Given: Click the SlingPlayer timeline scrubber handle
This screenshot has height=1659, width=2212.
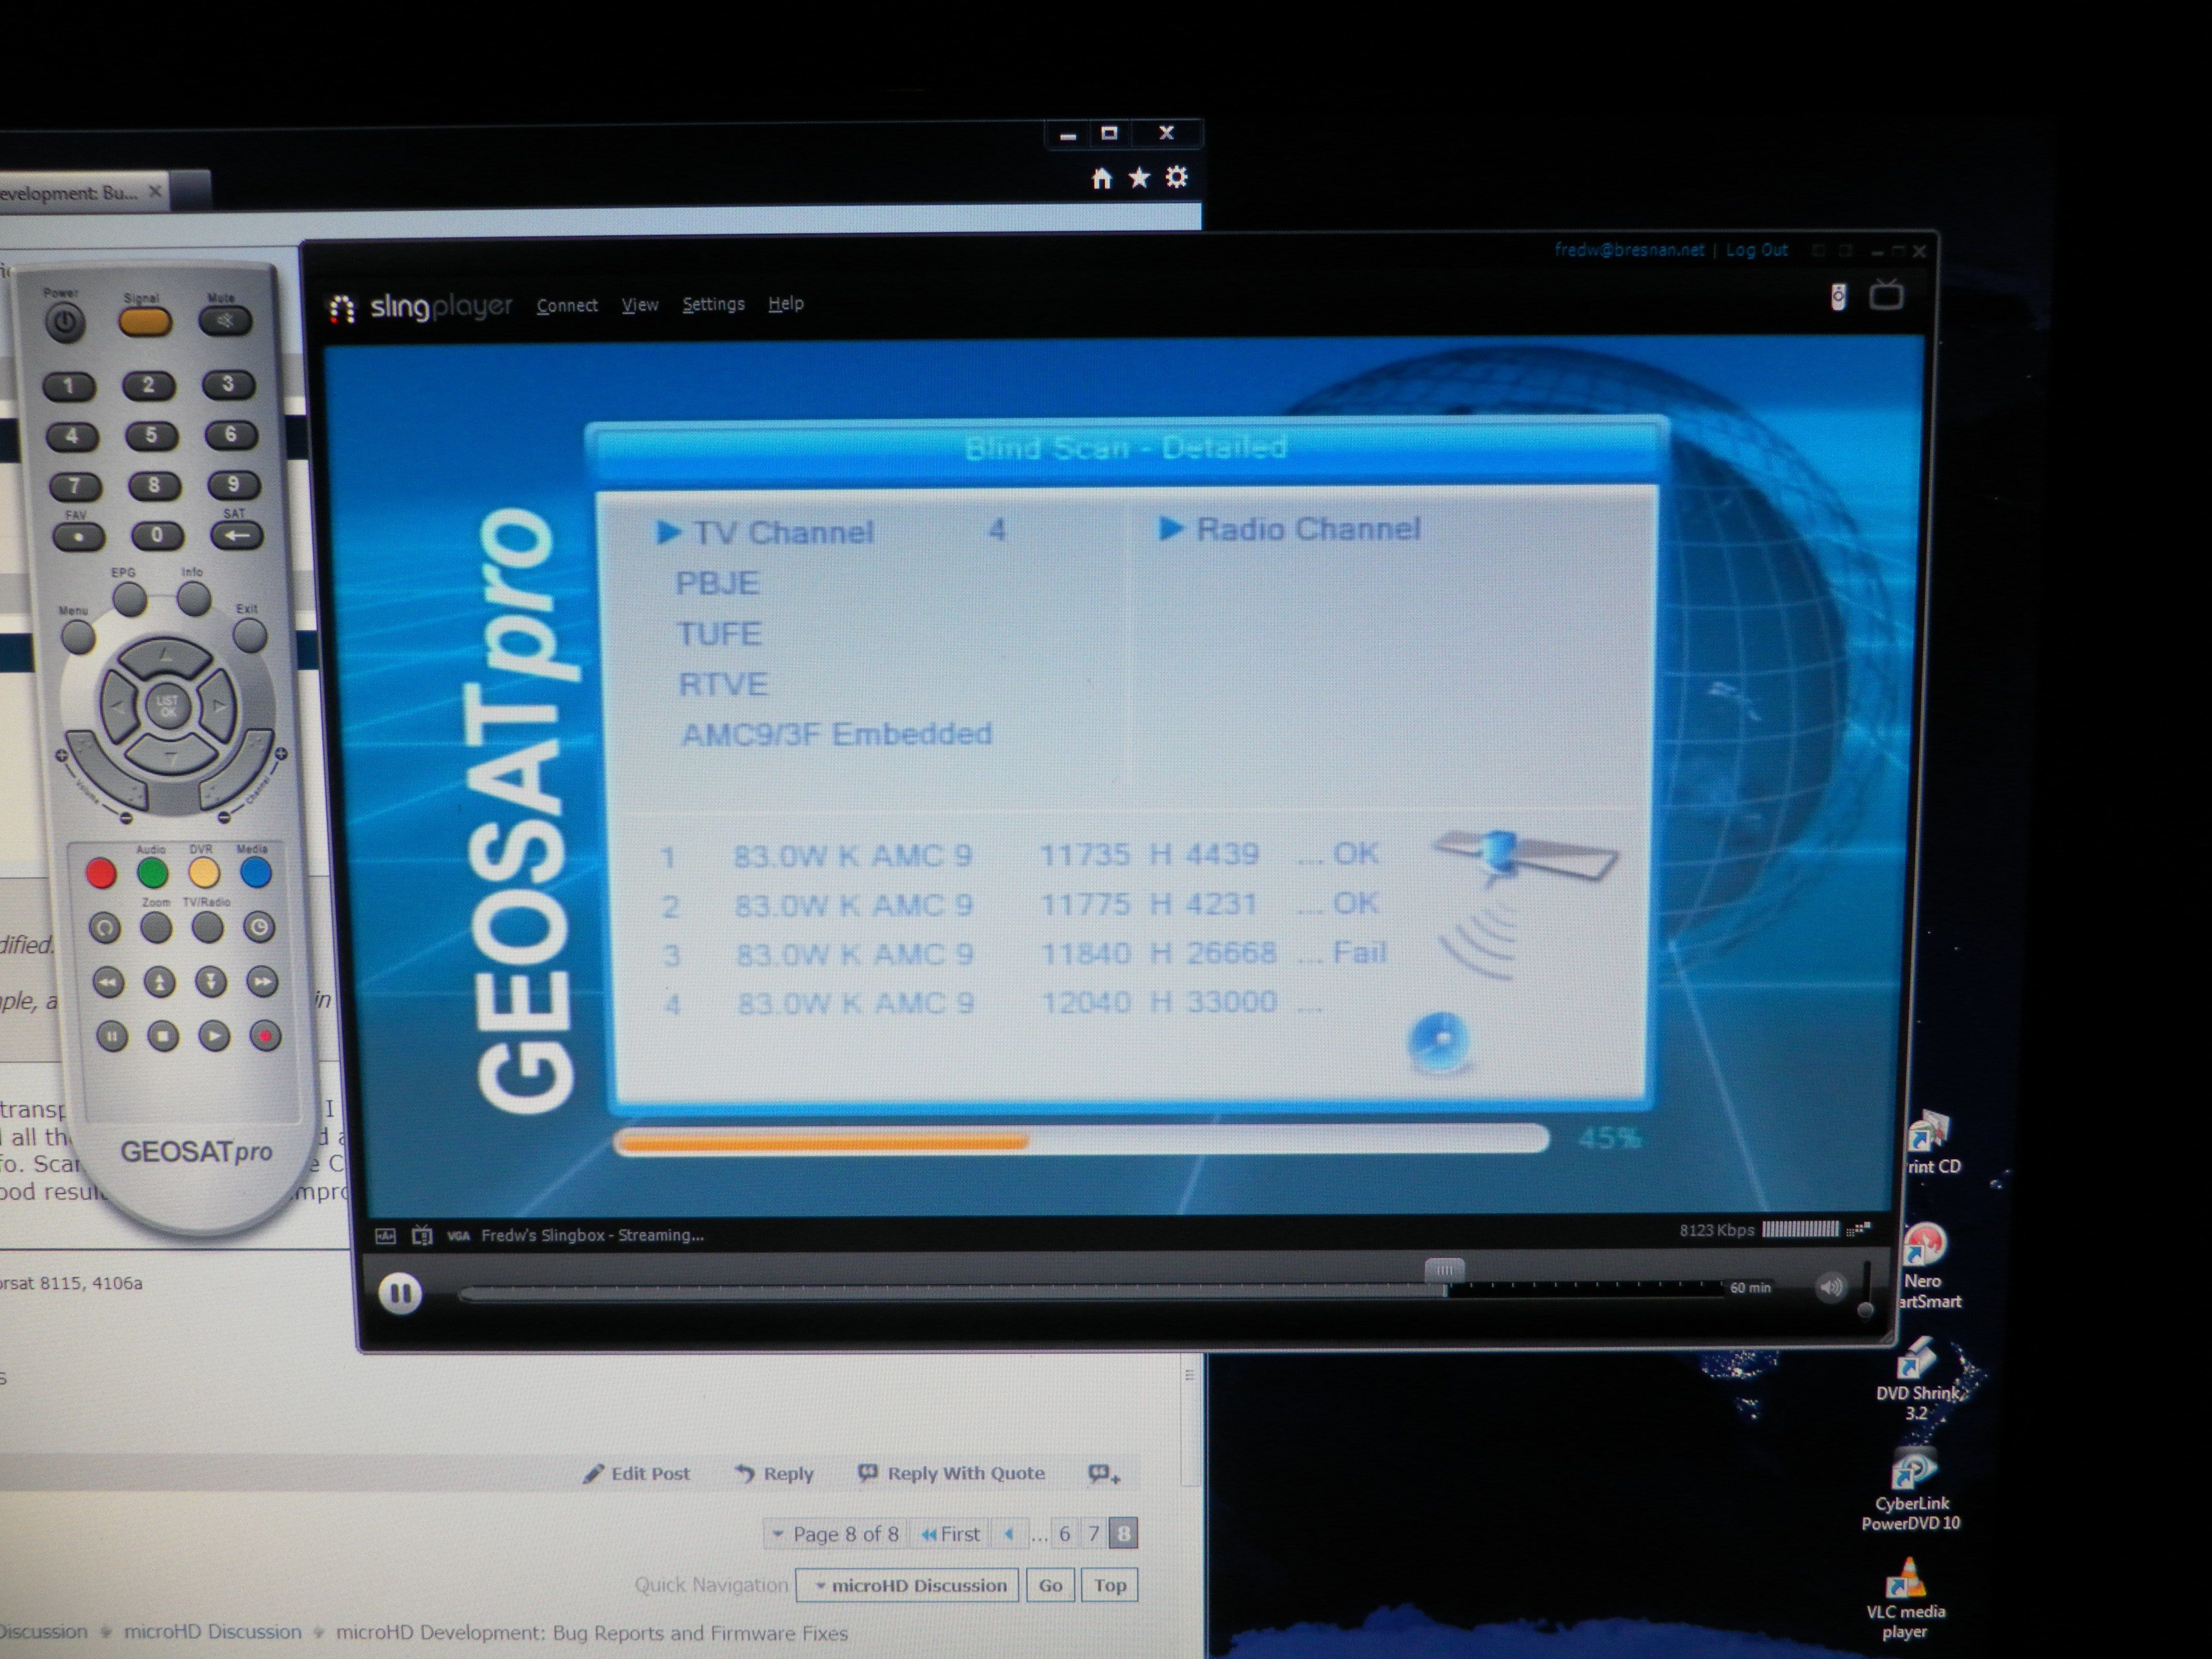Looking at the screenshot, I should 1444,1270.
